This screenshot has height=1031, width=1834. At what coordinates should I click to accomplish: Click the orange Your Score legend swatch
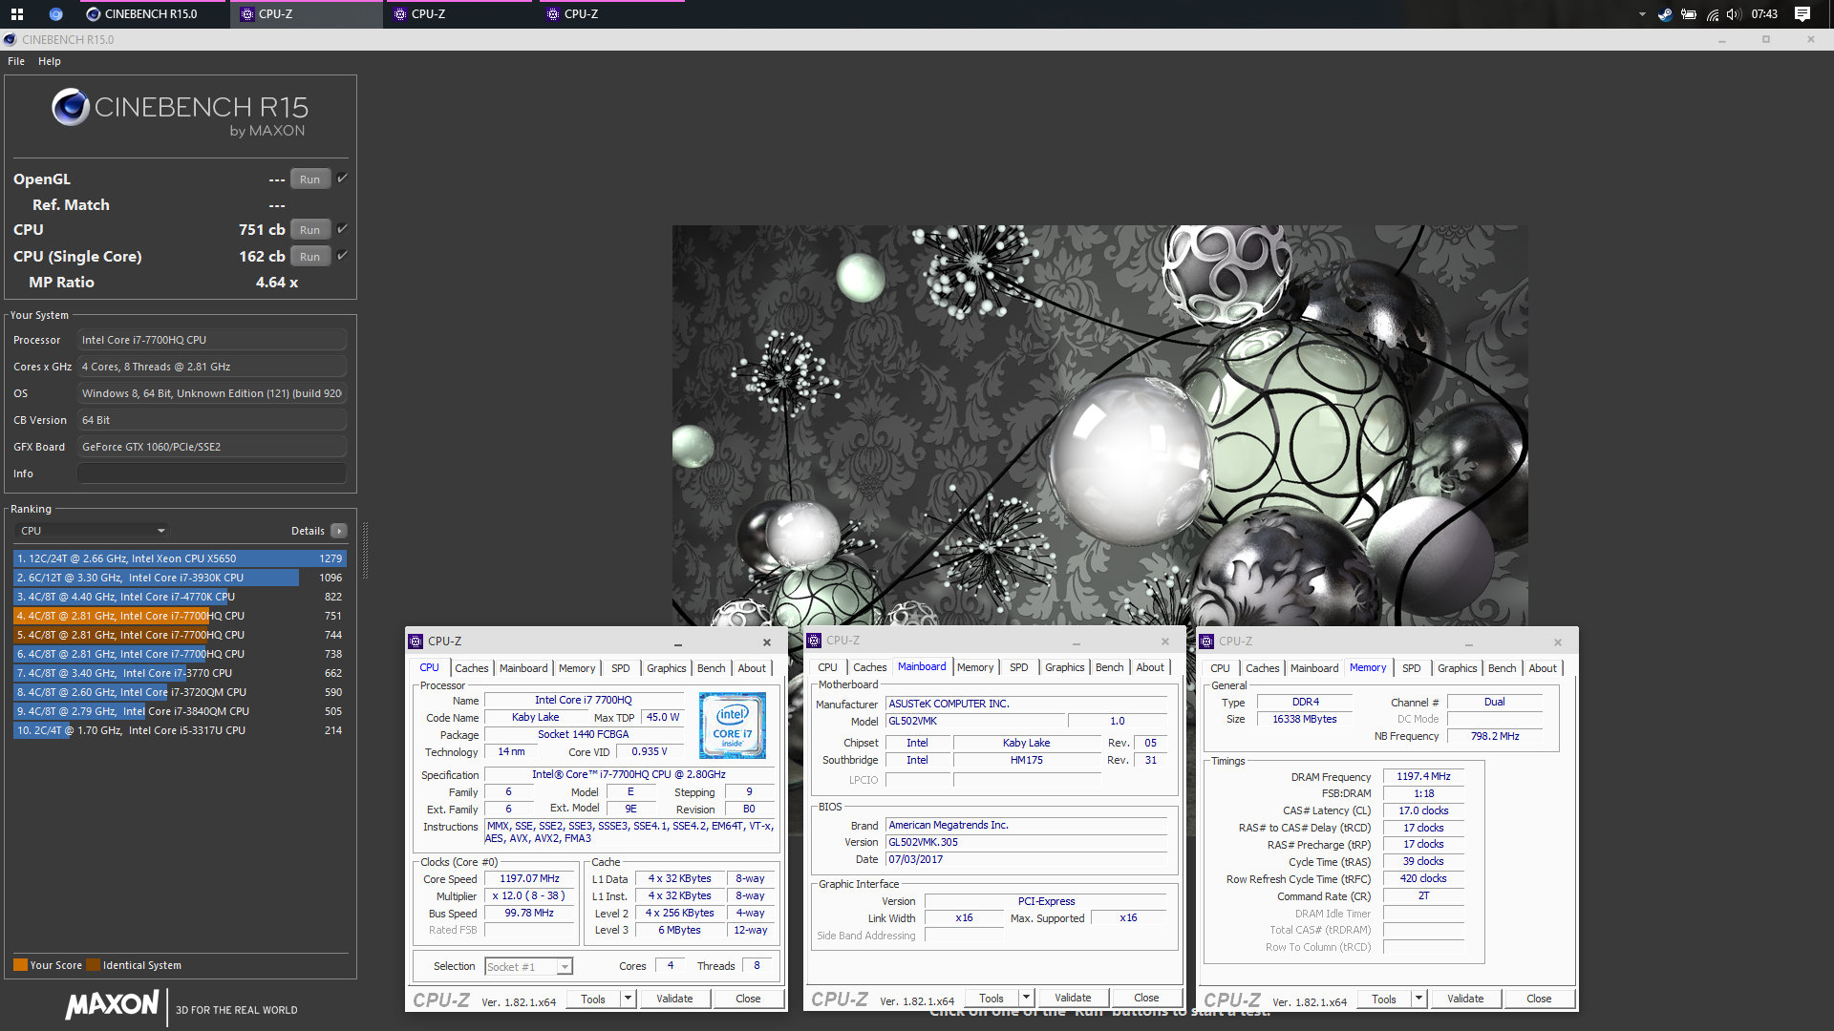(20, 965)
